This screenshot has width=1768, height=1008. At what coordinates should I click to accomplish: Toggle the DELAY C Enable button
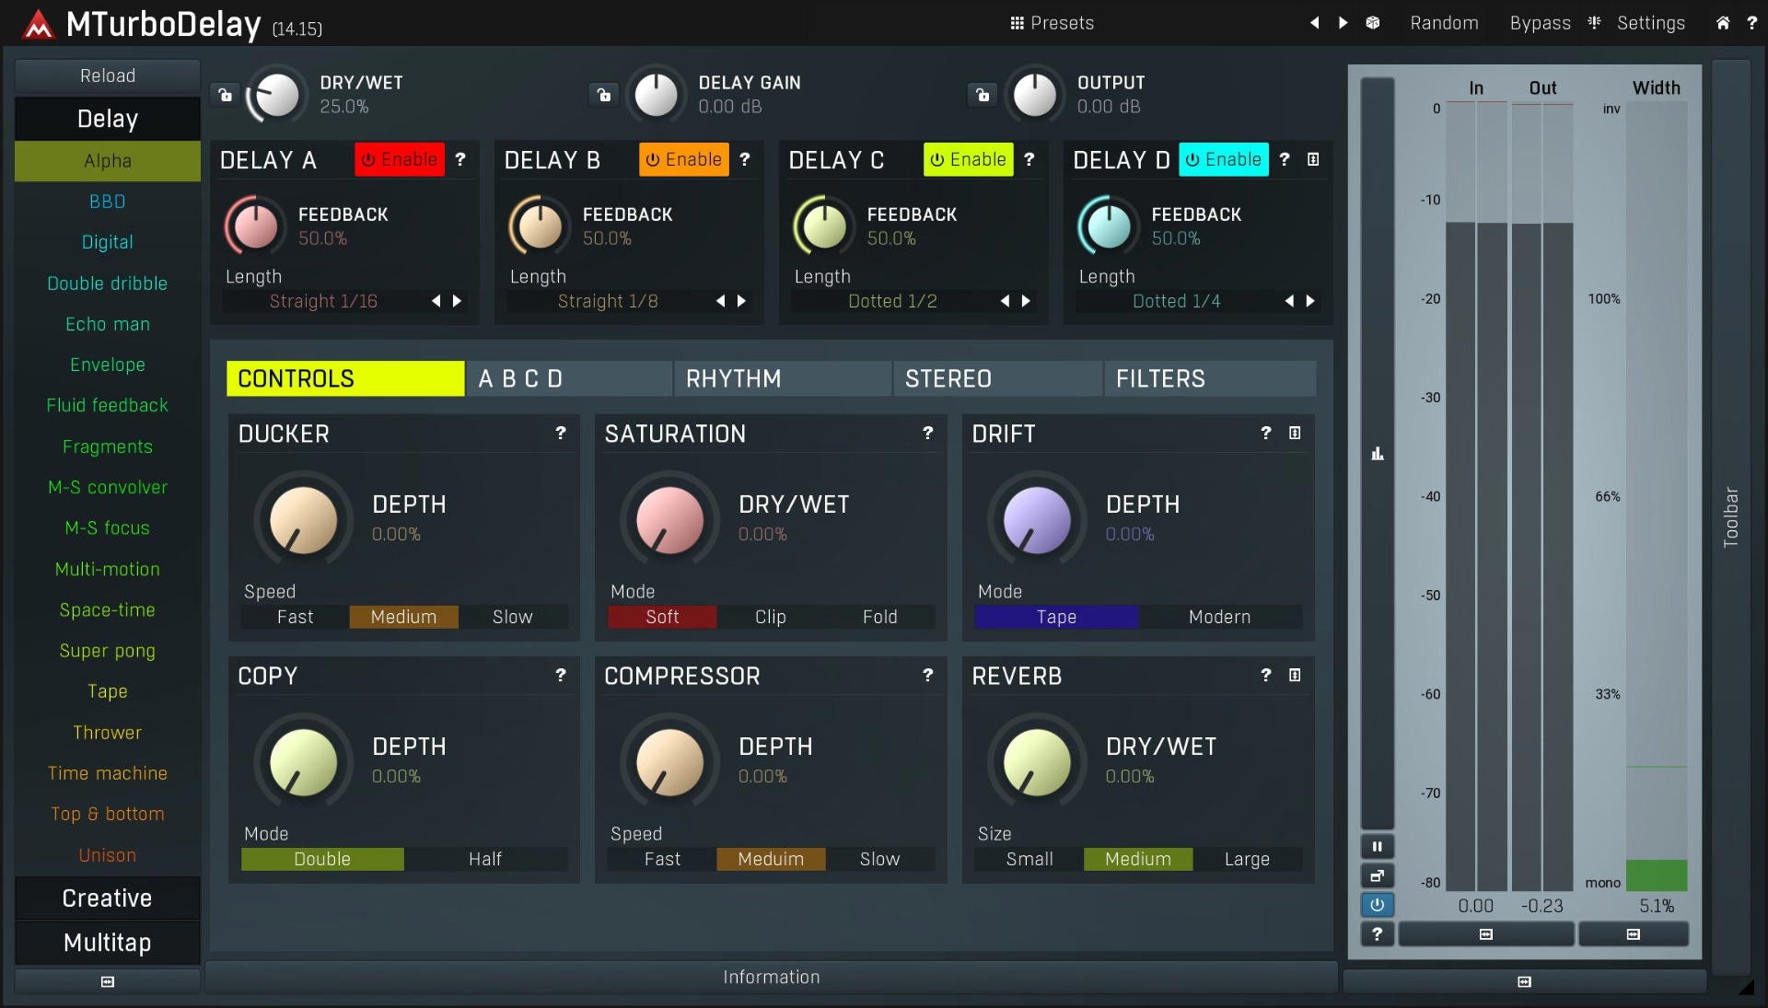(969, 159)
